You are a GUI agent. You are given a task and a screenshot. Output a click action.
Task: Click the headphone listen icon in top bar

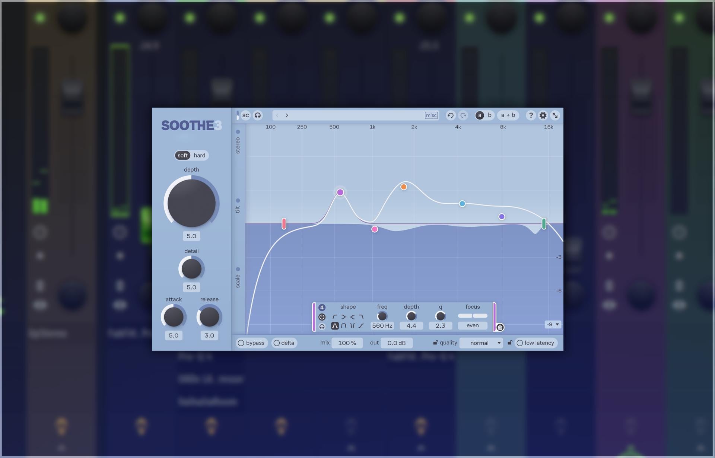258,115
